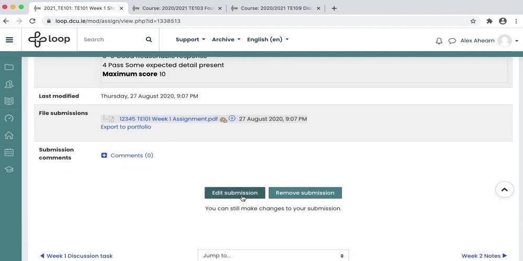Open the English (en) language dropdown

[x=267, y=40]
